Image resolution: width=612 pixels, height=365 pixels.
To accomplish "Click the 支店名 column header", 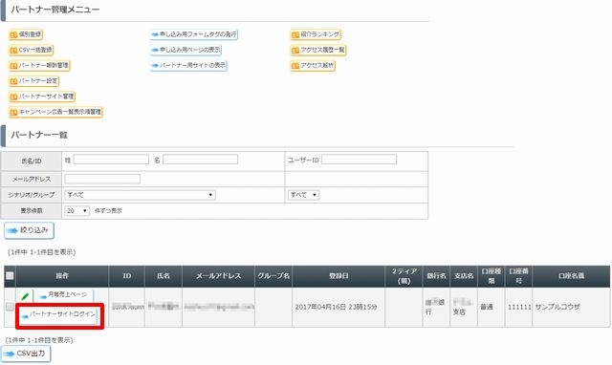I will coord(463,276).
